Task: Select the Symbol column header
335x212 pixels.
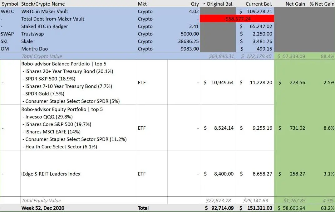Action: point(10,4)
